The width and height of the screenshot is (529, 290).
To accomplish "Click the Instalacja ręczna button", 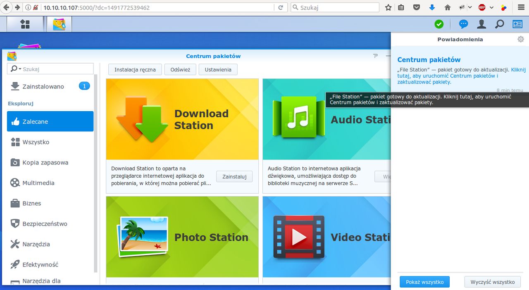I will [x=135, y=69].
